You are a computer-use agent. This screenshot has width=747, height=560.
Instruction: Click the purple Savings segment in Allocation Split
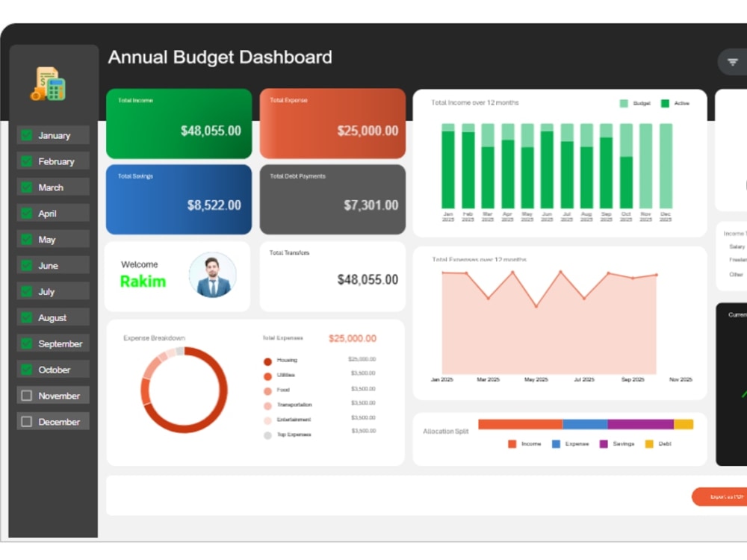point(641,424)
